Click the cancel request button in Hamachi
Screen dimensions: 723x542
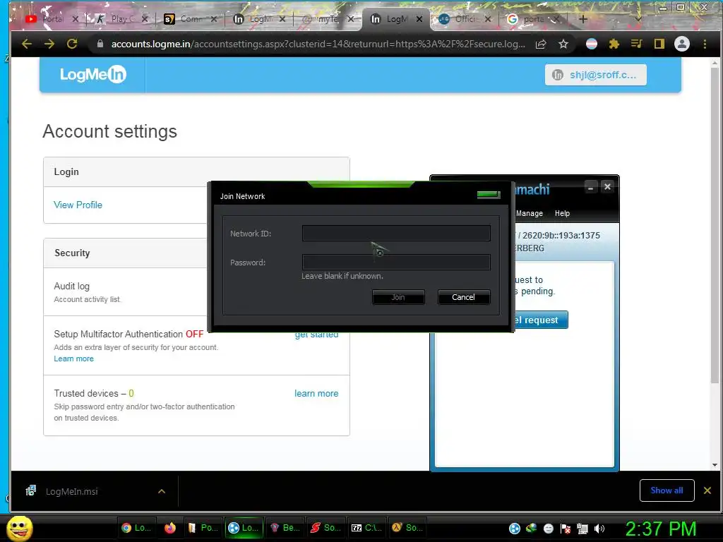(x=541, y=320)
